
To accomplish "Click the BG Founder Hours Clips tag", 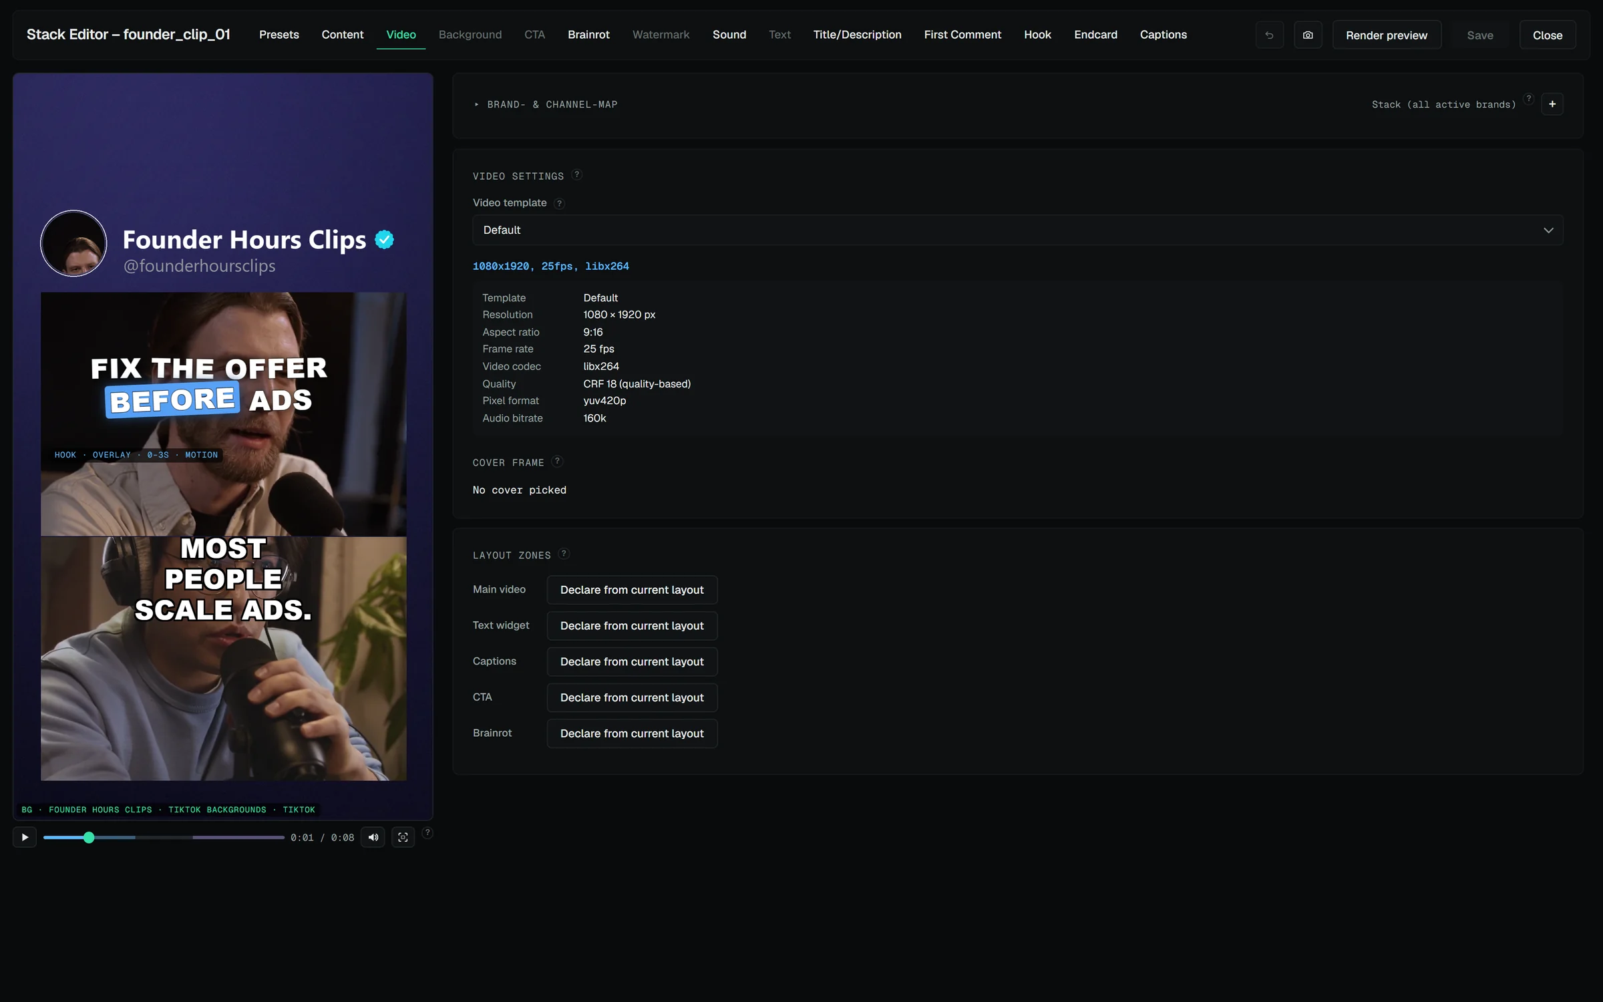I will (168, 810).
